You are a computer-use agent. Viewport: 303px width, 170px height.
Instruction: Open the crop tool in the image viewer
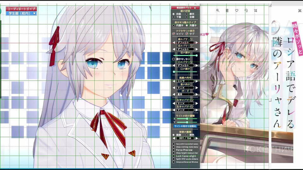coord(255,11)
